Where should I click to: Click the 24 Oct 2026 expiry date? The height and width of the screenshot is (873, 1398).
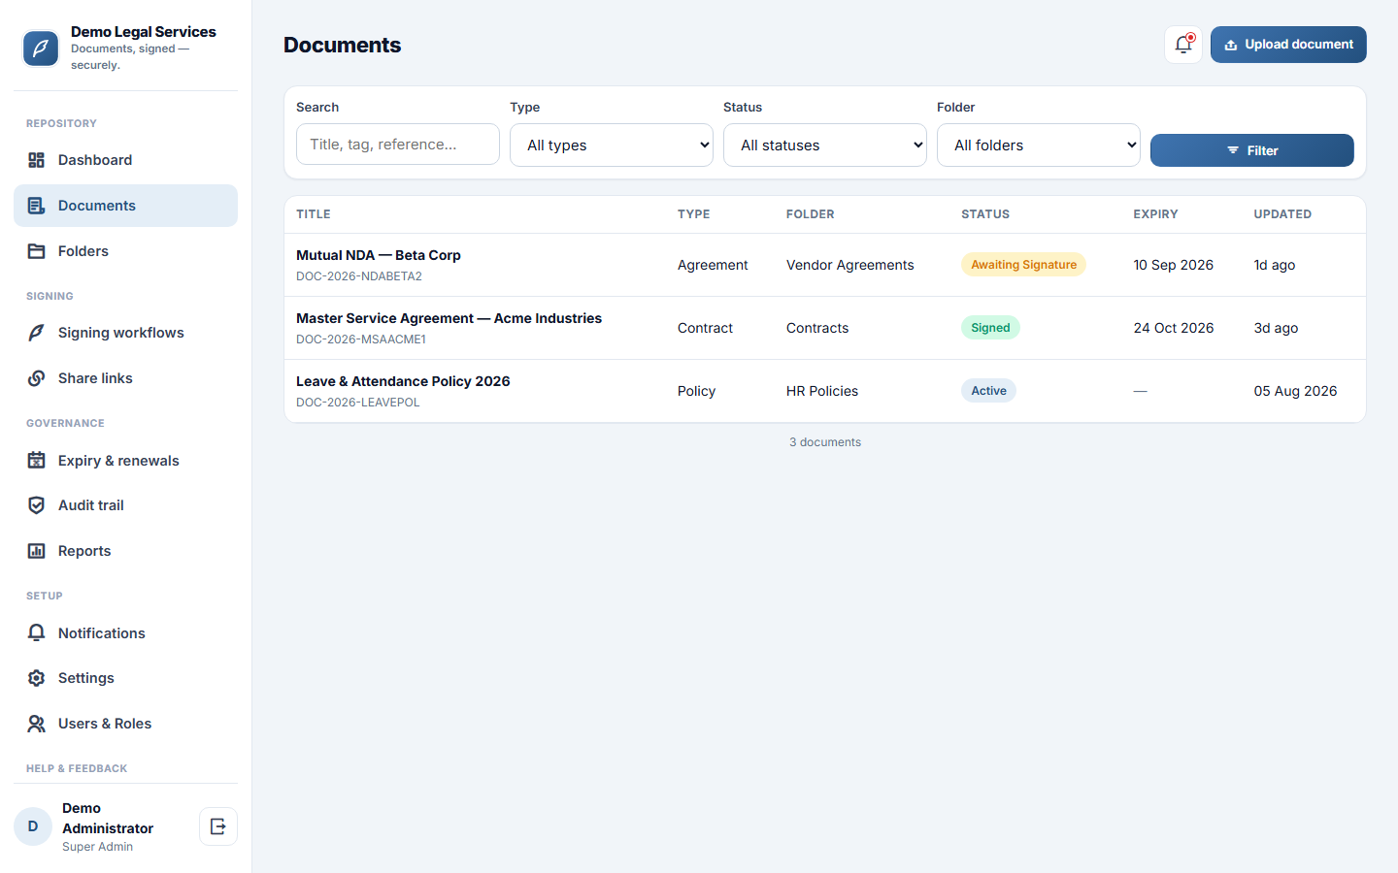pyautogui.click(x=1174, y=328)
